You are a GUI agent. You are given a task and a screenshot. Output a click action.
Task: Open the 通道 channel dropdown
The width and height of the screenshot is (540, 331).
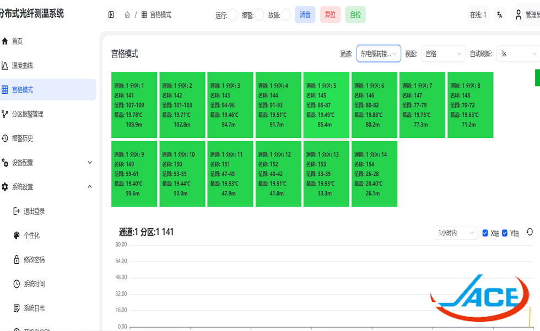click(x=379, y=54)
